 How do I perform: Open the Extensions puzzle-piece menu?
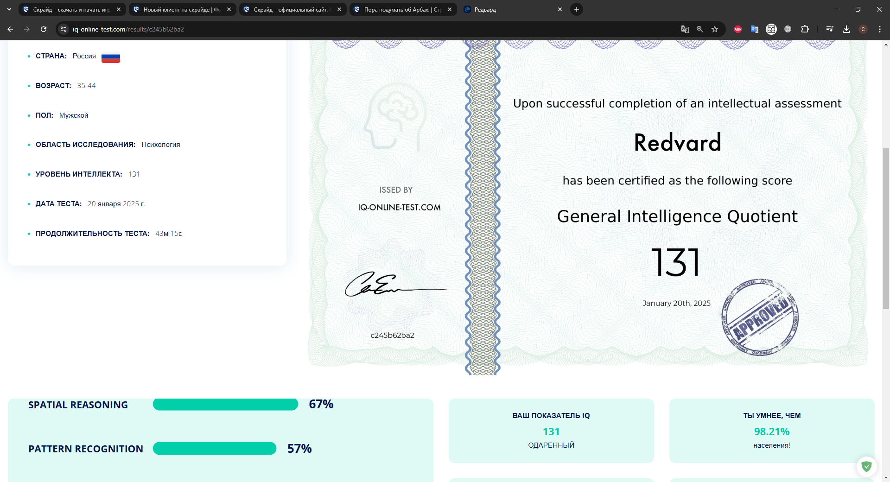[x=805, y=29]
